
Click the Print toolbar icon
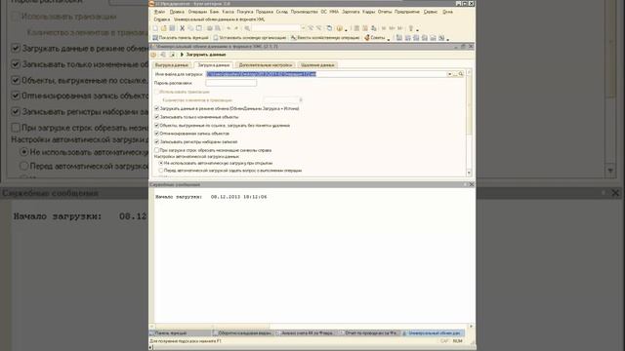coord(210,28)
